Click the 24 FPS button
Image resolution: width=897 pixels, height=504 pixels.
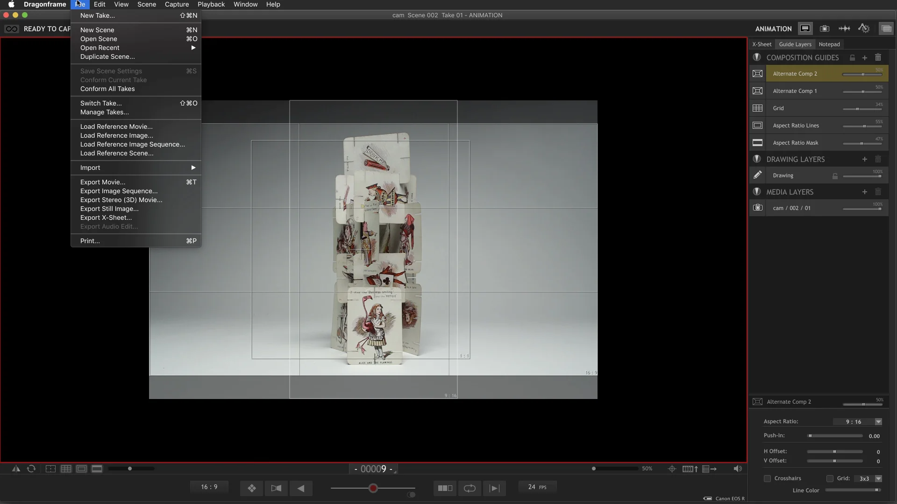tap(537, 487)
